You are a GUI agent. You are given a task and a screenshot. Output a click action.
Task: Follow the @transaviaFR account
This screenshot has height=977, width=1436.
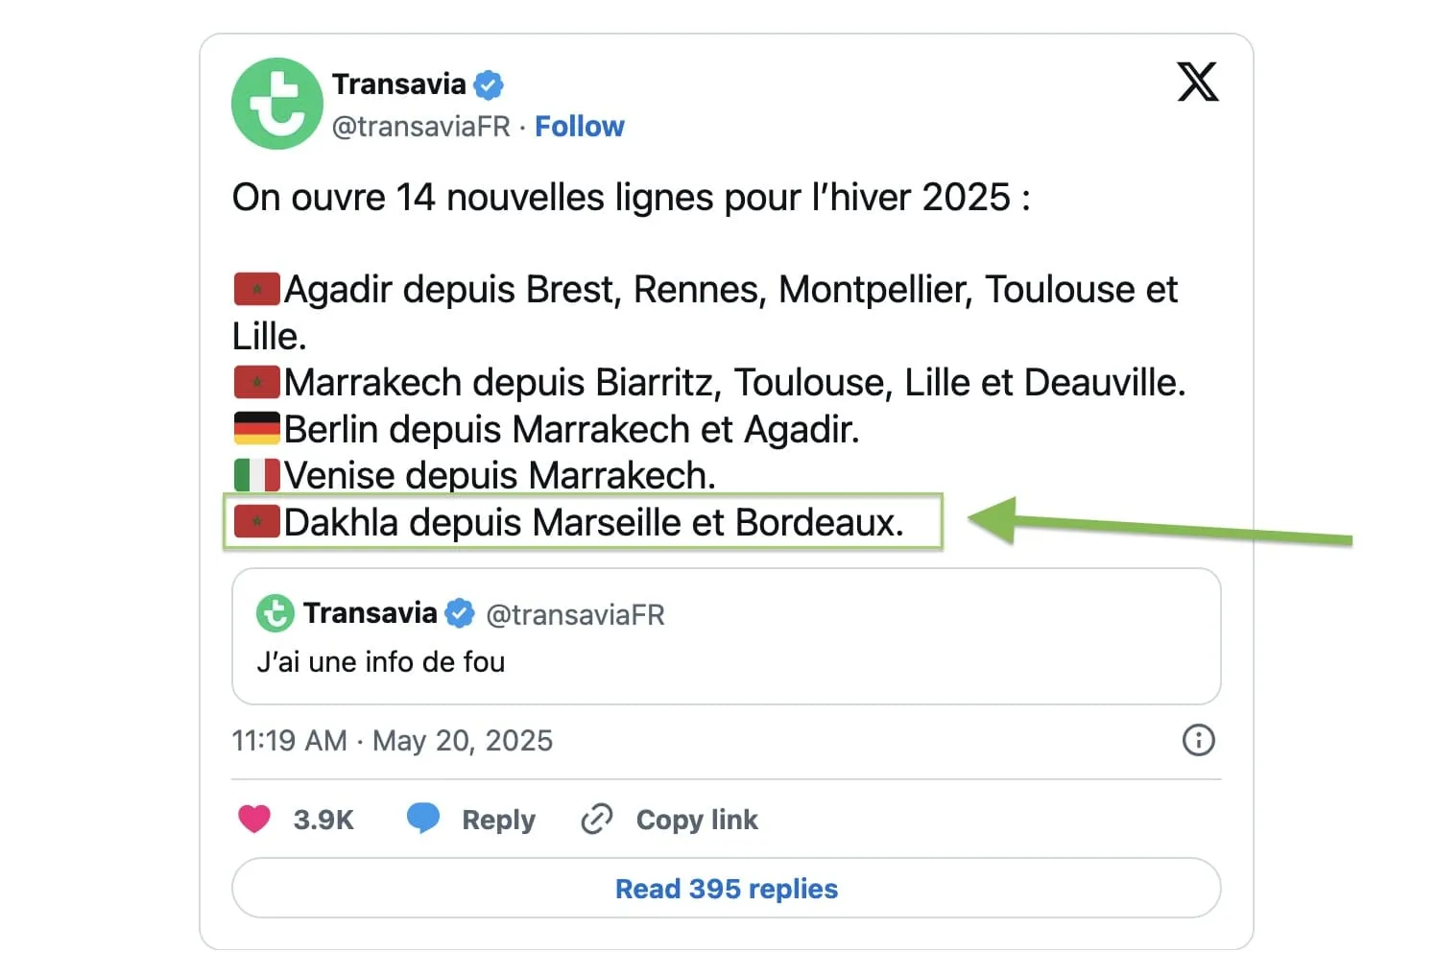coord(579,127)
